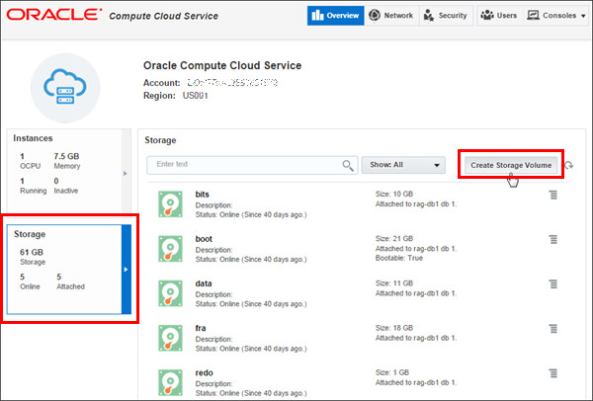Click the magnifying glass search icon
Image resolution: width=593 pixels, height=401 pixels.
pyautogui.click(x=348, y=165)
